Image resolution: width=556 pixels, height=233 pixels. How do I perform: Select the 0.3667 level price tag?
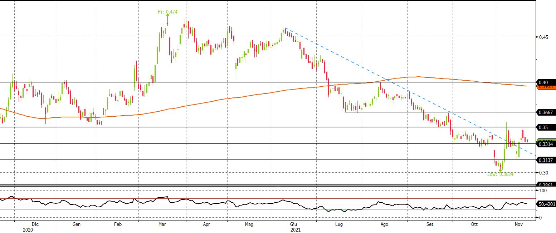click(x=547, y=112)
